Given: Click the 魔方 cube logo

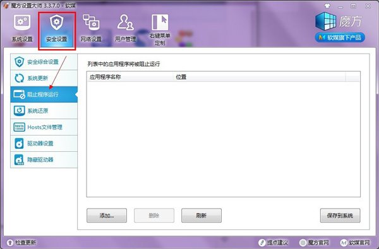Looking at the screenshot, I should 325,21.
